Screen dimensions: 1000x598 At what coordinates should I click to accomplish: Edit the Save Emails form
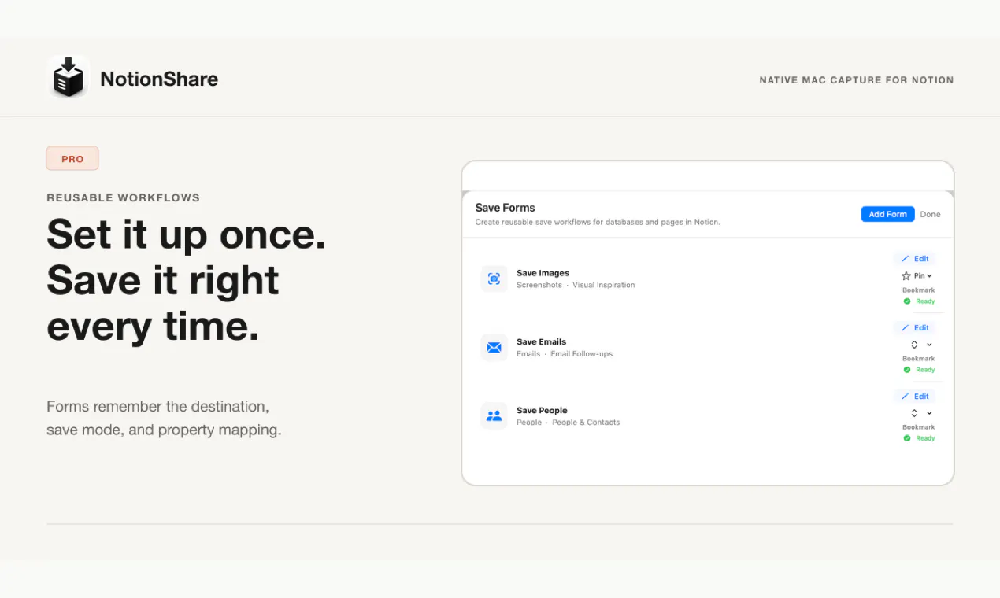[x=915, y=327]
